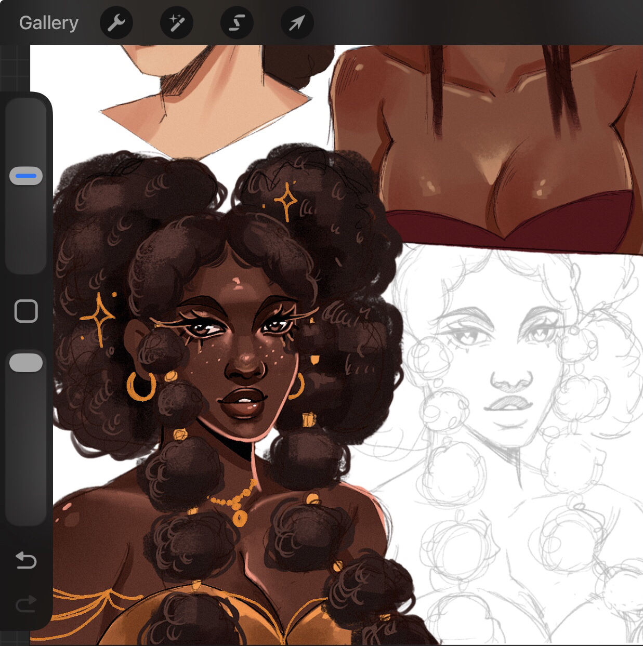
Task: Return to the Gallery
Action: pyautogui.click(x=48, y=23)
